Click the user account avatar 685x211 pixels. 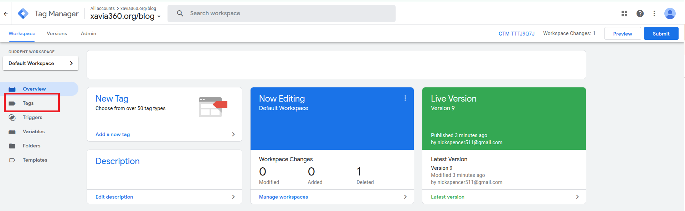(670, 13)
